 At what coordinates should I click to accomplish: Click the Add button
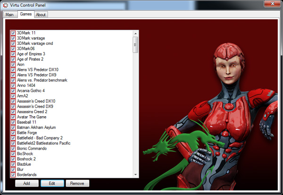(x=27, y=184)
